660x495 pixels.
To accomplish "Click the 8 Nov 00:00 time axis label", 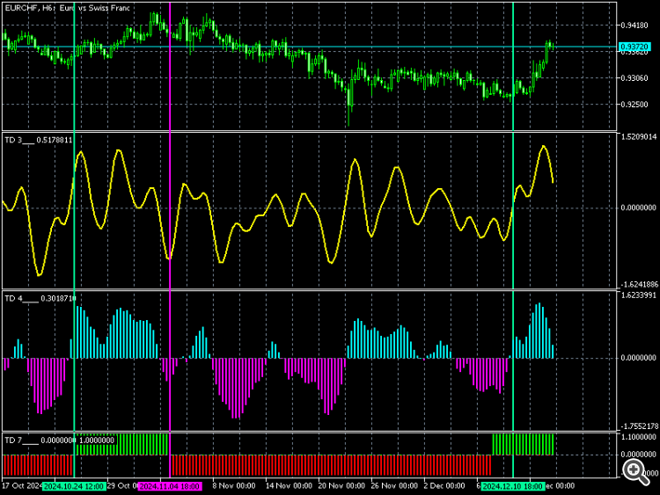I will [233, 485].
